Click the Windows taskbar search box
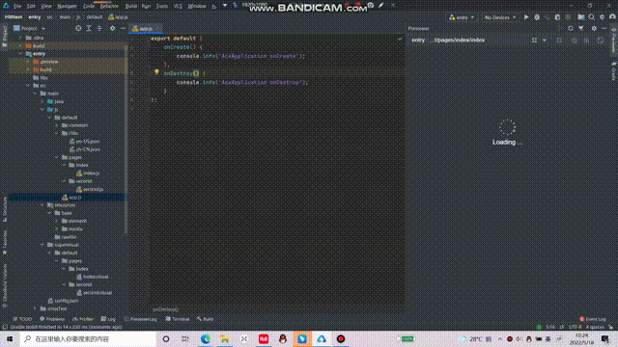Image resolution: width=618 pixels, height=347 pixels. click(88, 338)
